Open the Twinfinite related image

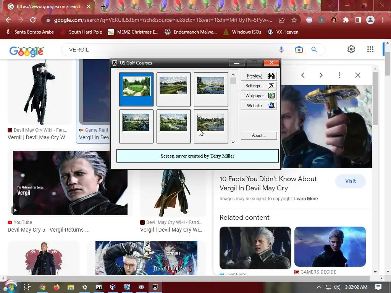[x=255, y=248]
